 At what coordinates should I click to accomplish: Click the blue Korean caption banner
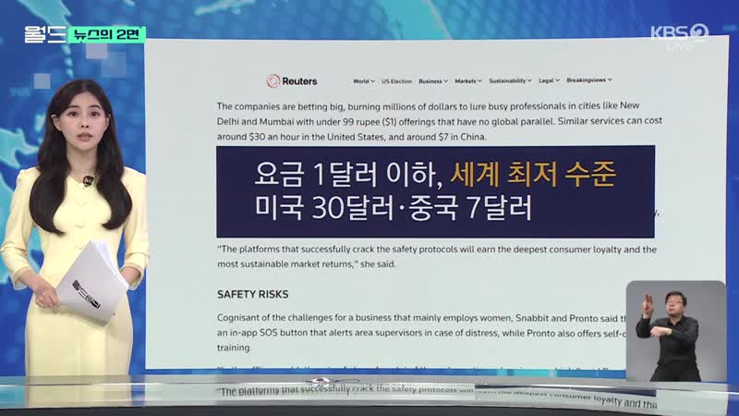(435, 190)
